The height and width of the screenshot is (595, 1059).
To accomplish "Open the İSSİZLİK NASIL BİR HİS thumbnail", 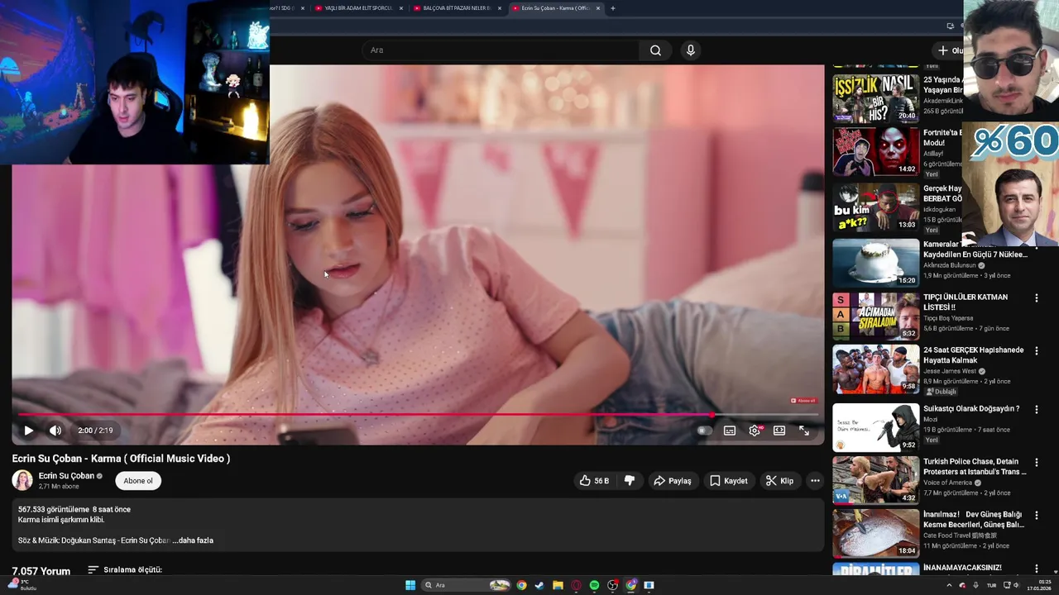I will 875,98.
